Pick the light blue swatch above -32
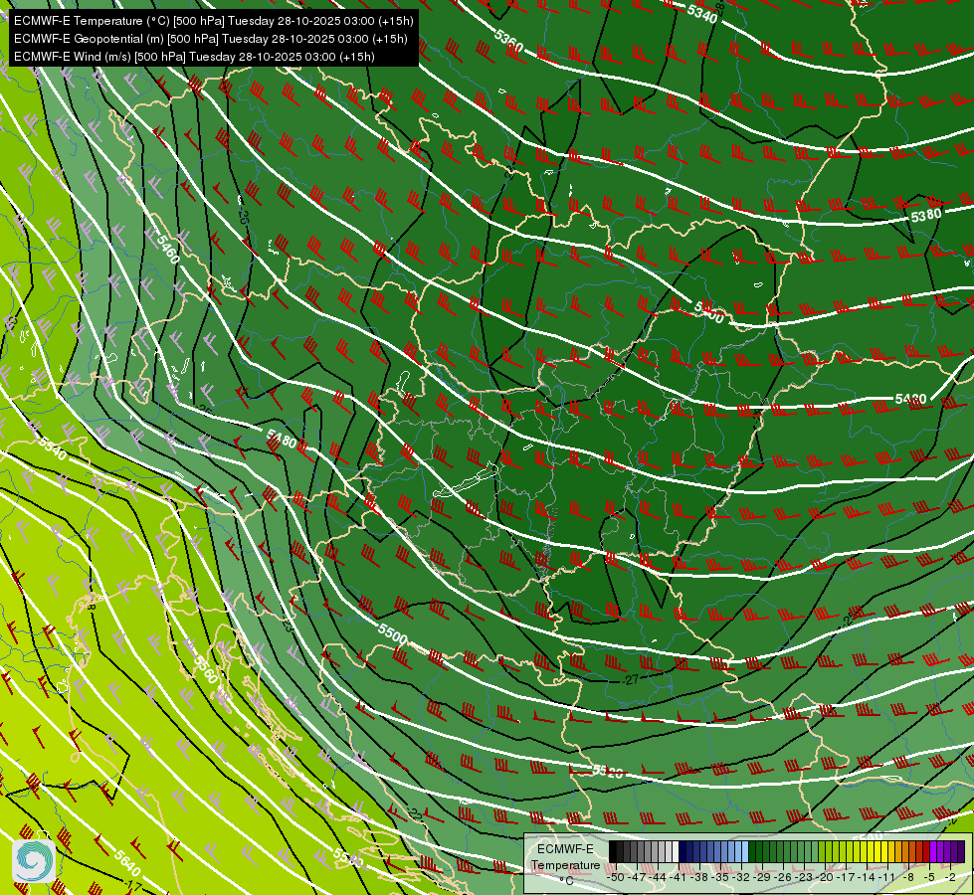The height and width of the screenshot is (895, 974). click(x=745, y=851)
